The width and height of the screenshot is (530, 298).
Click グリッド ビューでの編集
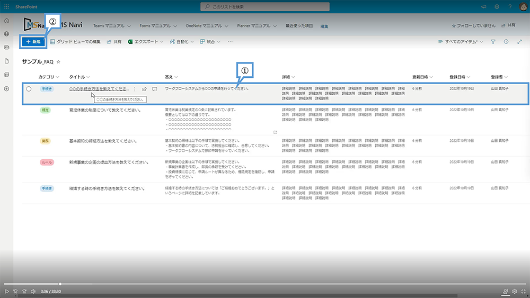[75, 42]
